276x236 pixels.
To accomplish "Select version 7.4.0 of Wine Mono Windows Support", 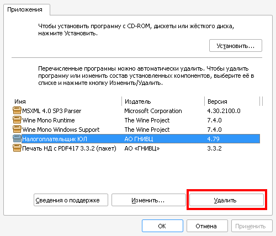I will tap(214, 130).
